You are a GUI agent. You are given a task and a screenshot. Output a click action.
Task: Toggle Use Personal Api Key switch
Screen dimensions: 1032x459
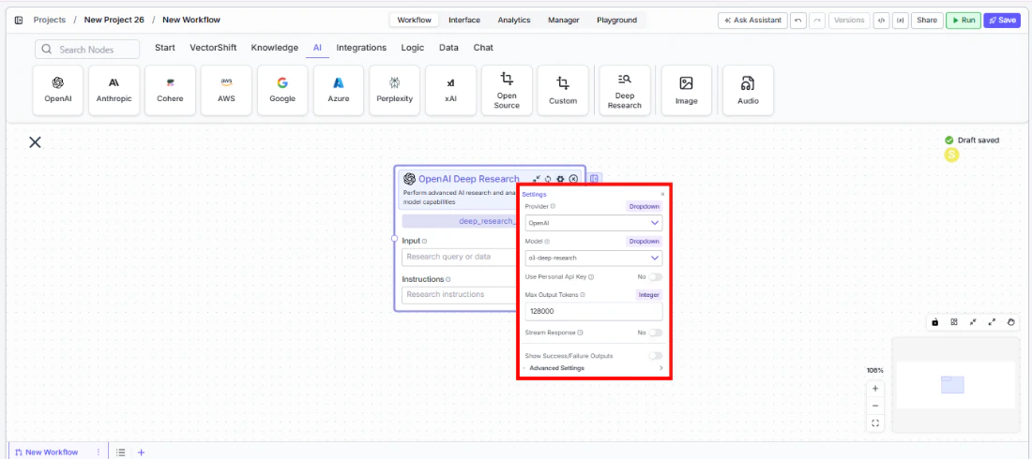[655, 277]
